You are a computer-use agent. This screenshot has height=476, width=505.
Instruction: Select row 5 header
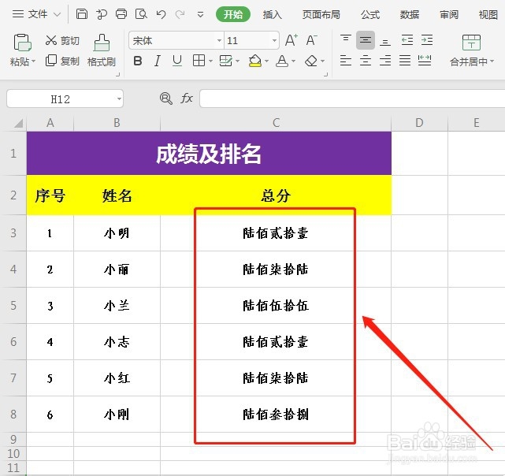(x=13, y=306)
